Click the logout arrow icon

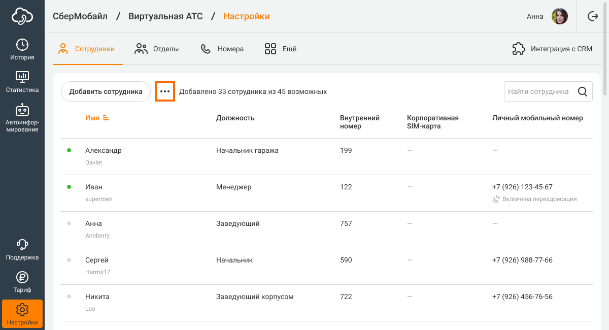click(x=592, y=16)
